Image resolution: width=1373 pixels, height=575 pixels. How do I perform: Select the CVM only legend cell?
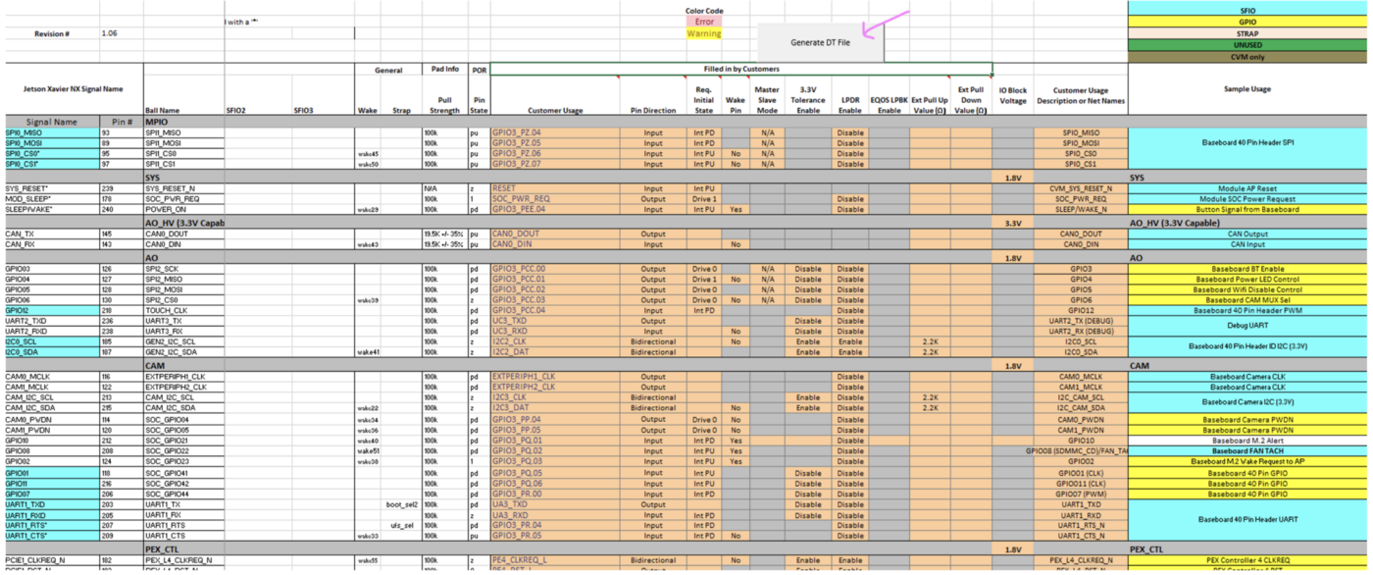pos(1246,57)
